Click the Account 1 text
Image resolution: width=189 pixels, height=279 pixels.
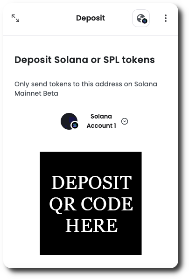click(101, 126)
